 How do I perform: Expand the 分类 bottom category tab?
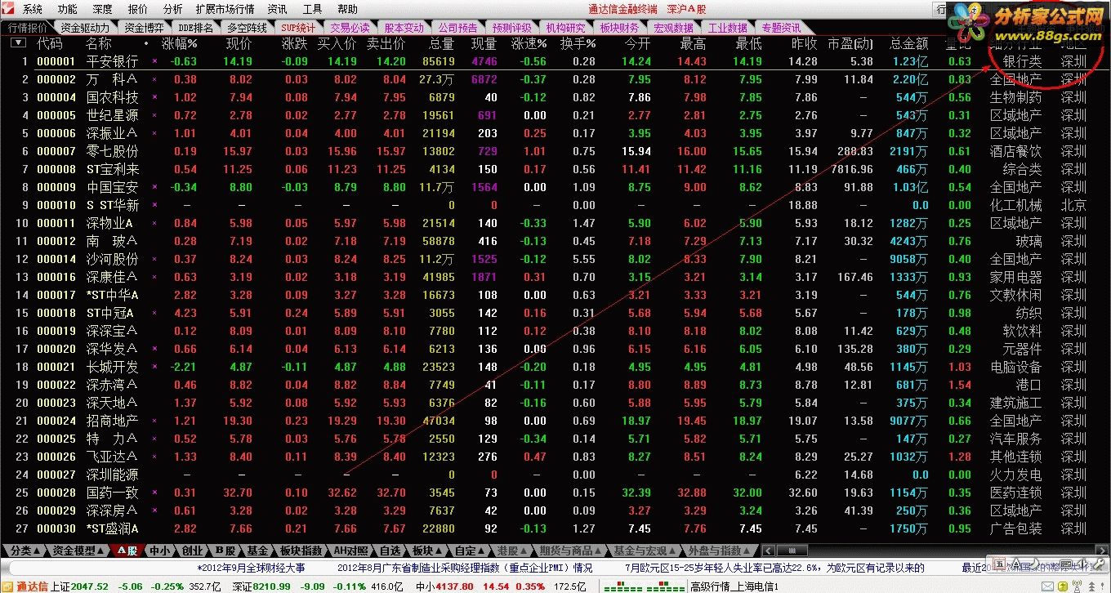[x=25, y=551]
